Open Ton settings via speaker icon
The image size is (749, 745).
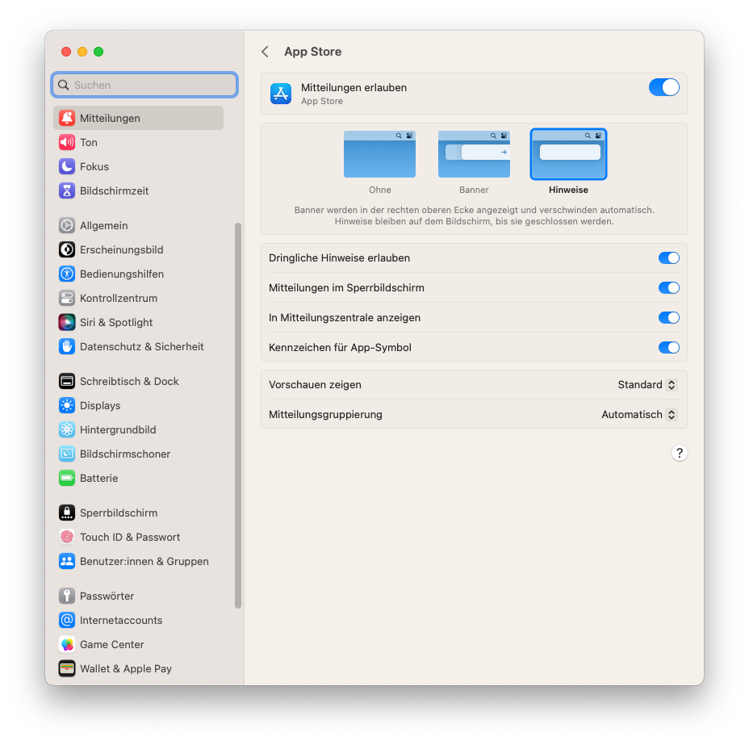pos(67,142)
